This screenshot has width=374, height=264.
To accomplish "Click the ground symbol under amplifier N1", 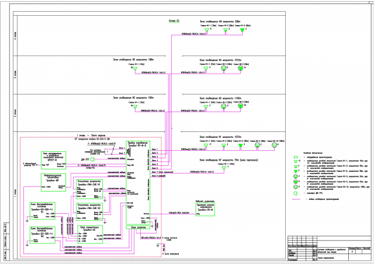I will (x=105, y=200).
